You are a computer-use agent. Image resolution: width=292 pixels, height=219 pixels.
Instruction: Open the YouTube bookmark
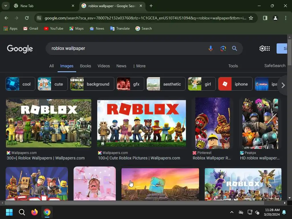(54, 29)
